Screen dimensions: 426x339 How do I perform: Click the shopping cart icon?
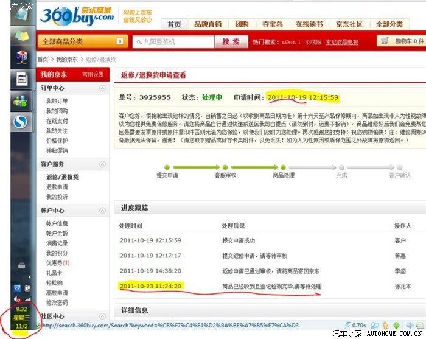click(385, 41)
